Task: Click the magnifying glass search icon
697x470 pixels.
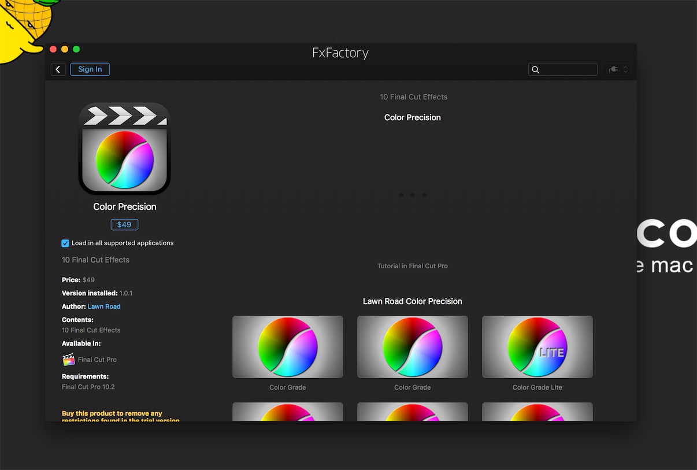Action: 535,69
